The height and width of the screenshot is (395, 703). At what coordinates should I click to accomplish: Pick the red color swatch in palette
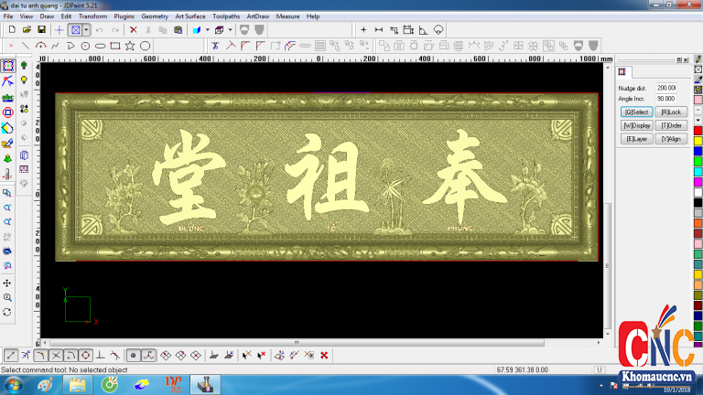coord(698,131)
